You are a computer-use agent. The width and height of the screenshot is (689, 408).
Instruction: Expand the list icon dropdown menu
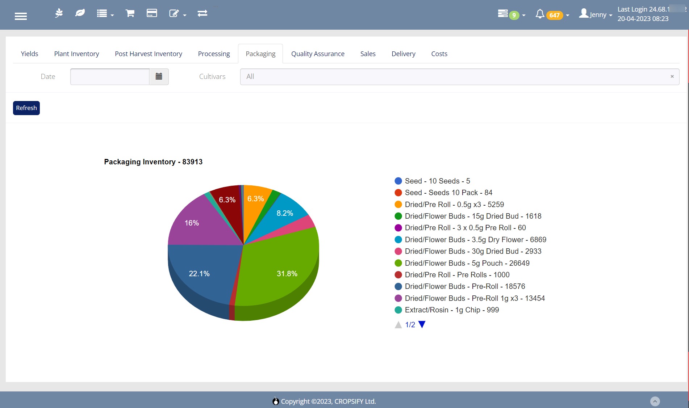tap(105, 14)
